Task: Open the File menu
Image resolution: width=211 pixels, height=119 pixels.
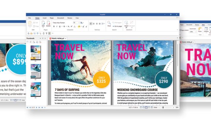Action: pyautogui.click(x=29, y=18)
